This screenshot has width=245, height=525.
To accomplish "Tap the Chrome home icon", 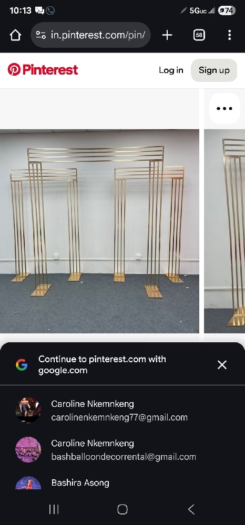I will (x=15, y=35).
